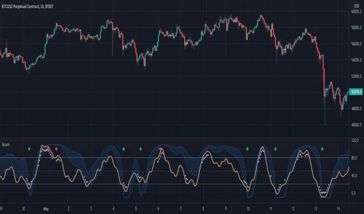The height and width of the screenshot is (214, 364).
Task: Click the date label 9 on time axis
Action: pos(226,209)
